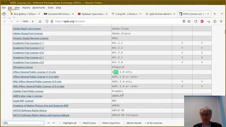Jump to previous find match

tap(48, 123)
